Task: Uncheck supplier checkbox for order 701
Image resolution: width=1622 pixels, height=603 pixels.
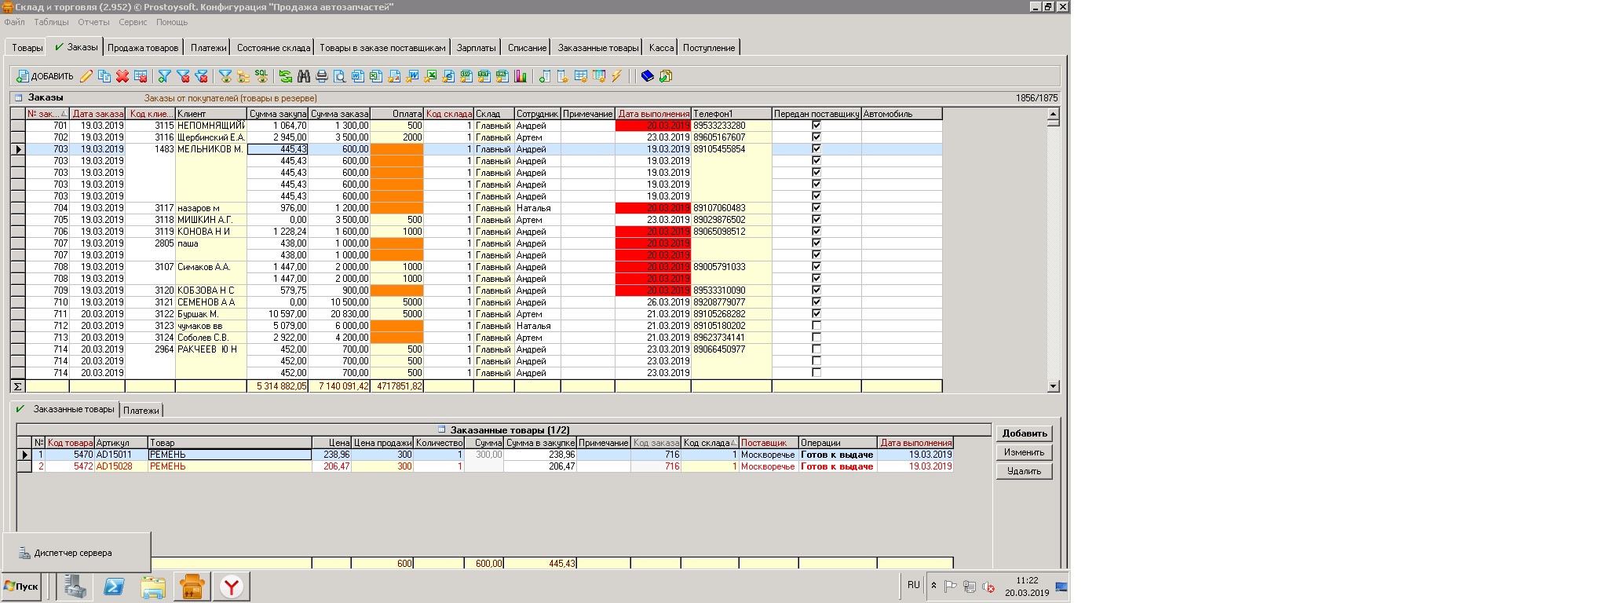Action: (x=816, y=126)
